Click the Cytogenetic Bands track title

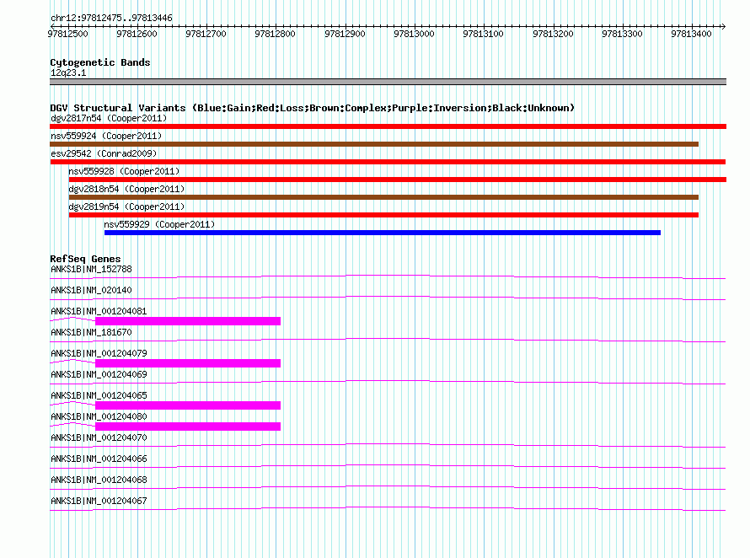(x=100, y=62)
